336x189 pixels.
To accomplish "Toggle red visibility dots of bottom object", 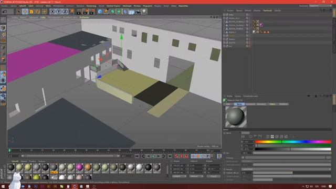I will click(x=249, y=46).
